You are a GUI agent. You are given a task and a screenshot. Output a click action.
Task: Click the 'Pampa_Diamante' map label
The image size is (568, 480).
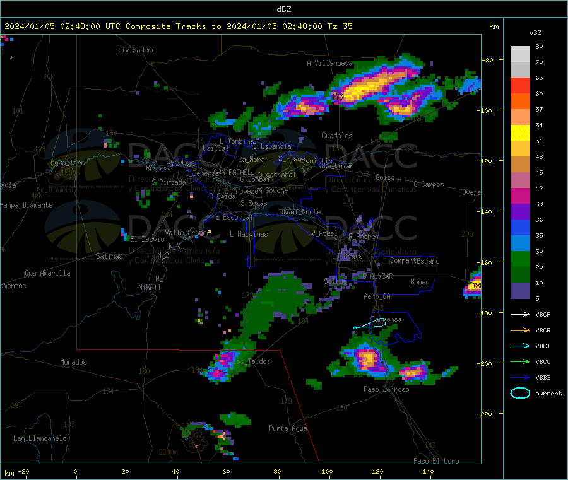tap(27, 205)
